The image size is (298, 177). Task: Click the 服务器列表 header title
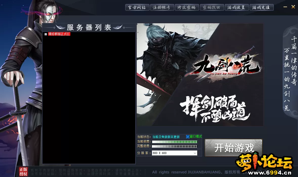tap(89, 28)
